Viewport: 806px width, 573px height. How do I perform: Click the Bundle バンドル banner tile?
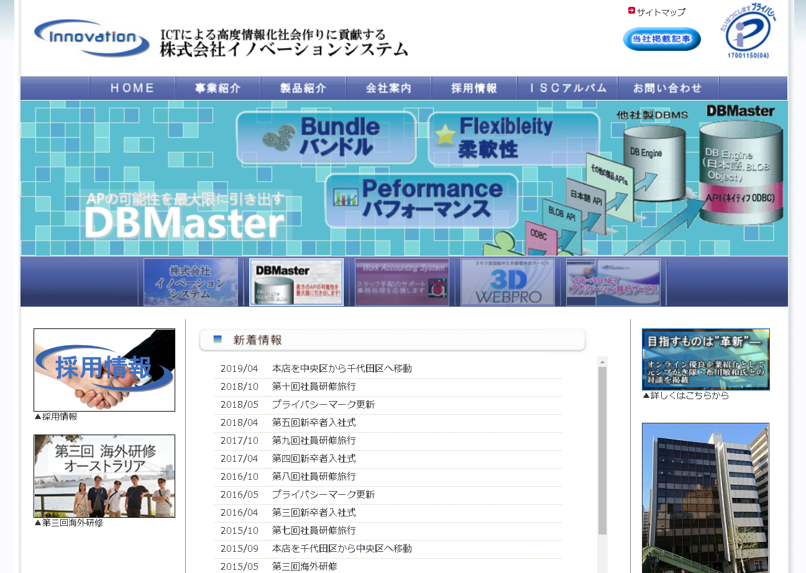click(x=326, y=137)
